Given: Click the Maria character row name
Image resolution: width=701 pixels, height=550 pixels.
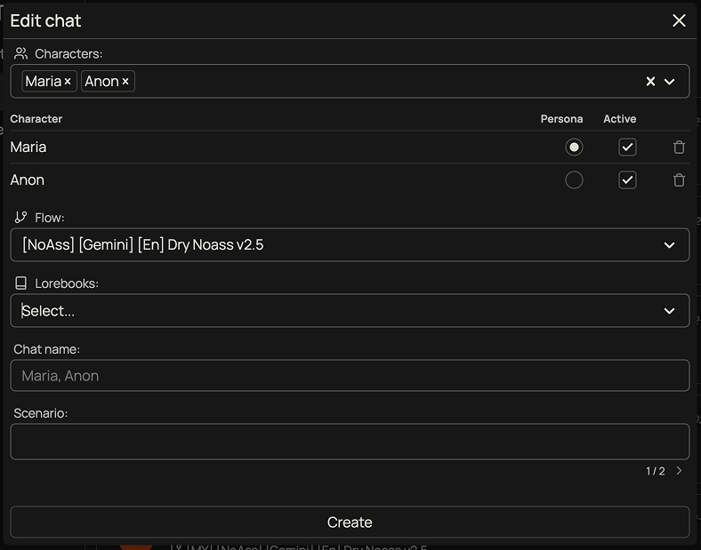Looking at the screenshot, I should [x=28, y=147].
